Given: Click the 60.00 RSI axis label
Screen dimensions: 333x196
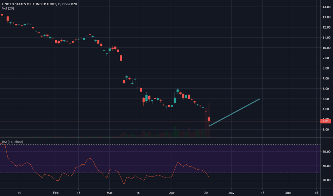Looking at the screenshot, I should point(327,152).
